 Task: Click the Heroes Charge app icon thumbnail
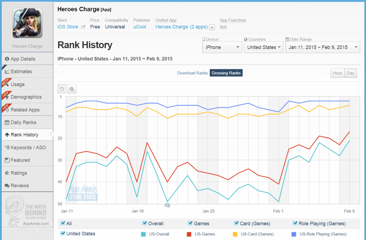coord(27,23)
